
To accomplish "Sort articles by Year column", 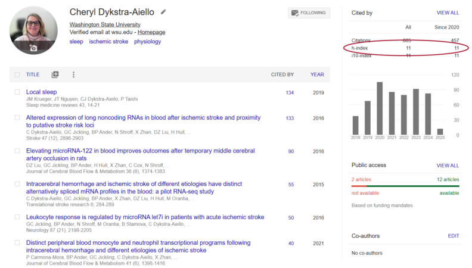I will pos(317,74).
